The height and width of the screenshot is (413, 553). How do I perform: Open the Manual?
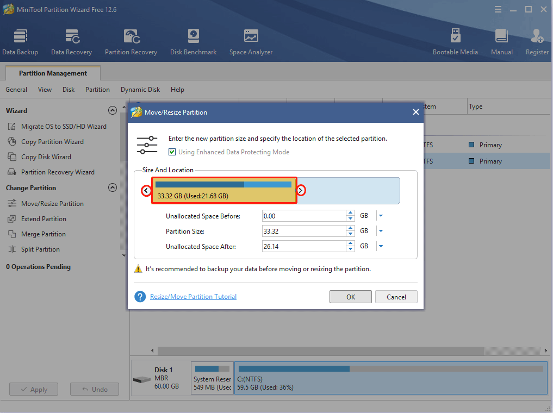click(501, 41)
